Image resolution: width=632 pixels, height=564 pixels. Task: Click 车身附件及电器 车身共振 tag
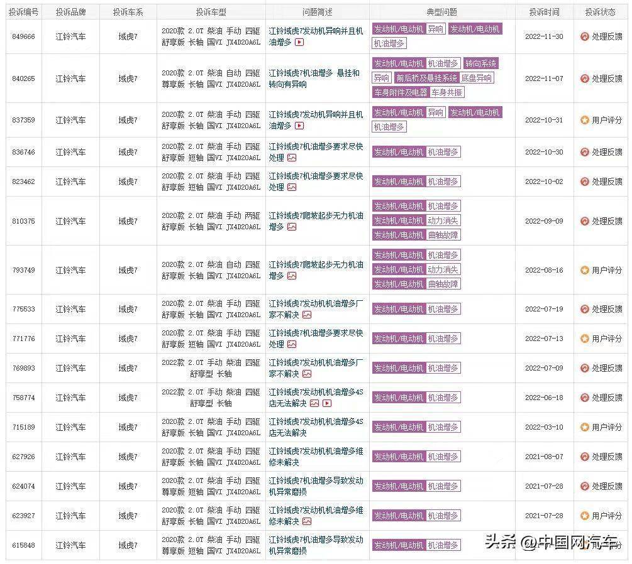click(418, 92)
